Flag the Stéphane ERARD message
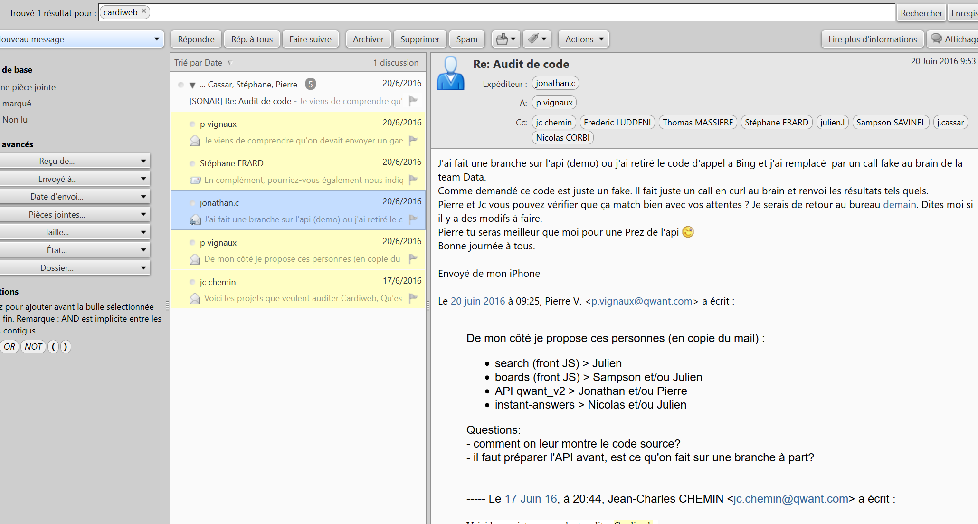The height and width of the screenshot is (524, 978). tap(413, 180)
